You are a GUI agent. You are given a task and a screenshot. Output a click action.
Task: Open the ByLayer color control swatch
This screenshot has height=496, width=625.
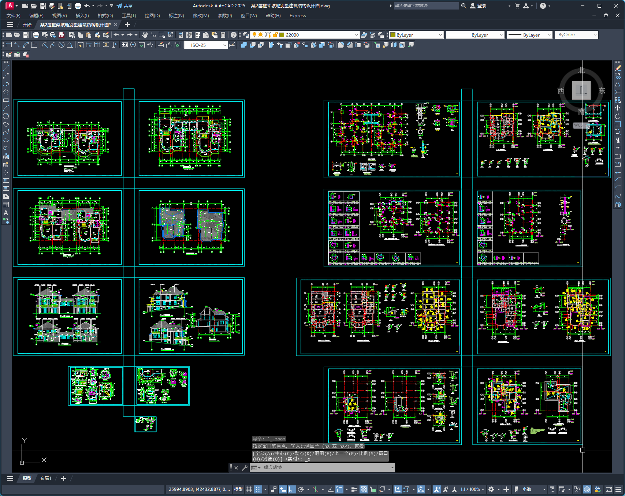click(416, 35)
